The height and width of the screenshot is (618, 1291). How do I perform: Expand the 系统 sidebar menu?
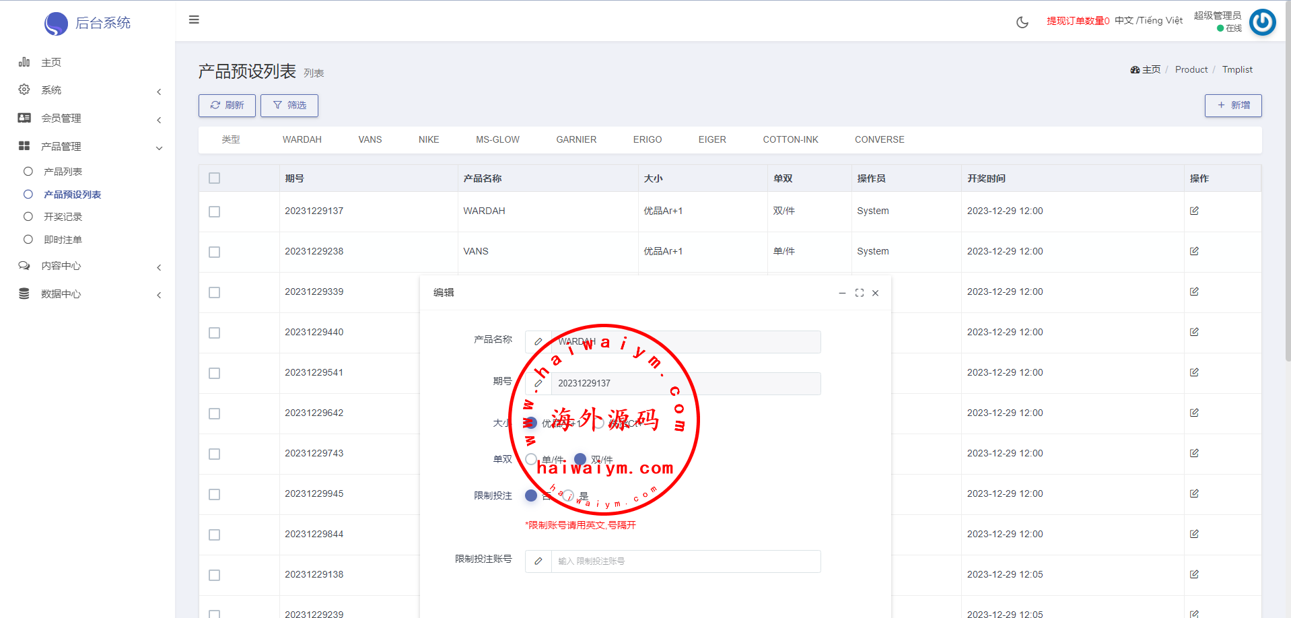coord(88,90)
